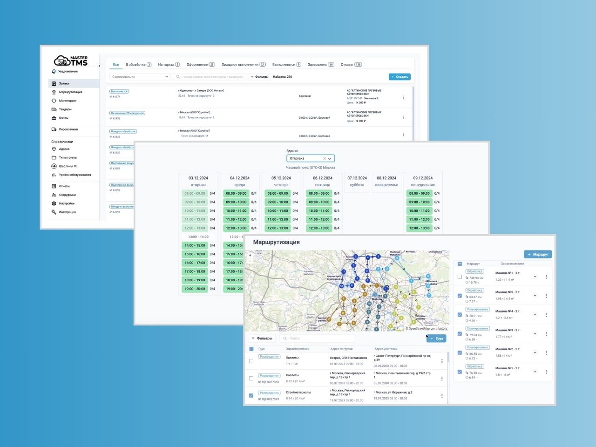
Task: Open Уведомления bell icon in sidebar
Action: tap(54, 71)
